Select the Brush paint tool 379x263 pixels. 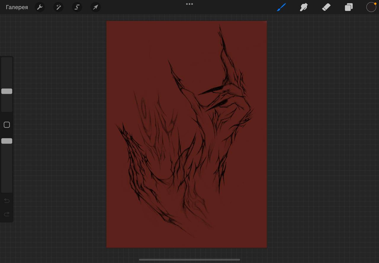282,7
